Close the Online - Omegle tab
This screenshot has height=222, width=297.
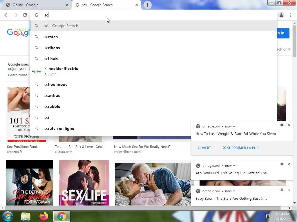tap(67, 5)
